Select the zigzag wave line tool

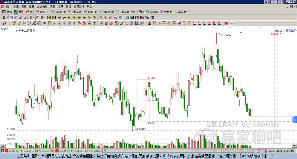point(126,23)
